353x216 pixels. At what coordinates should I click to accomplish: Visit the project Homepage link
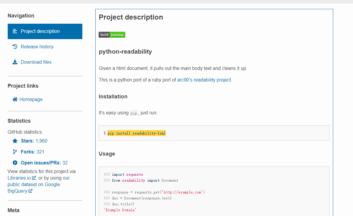(31, 99)
